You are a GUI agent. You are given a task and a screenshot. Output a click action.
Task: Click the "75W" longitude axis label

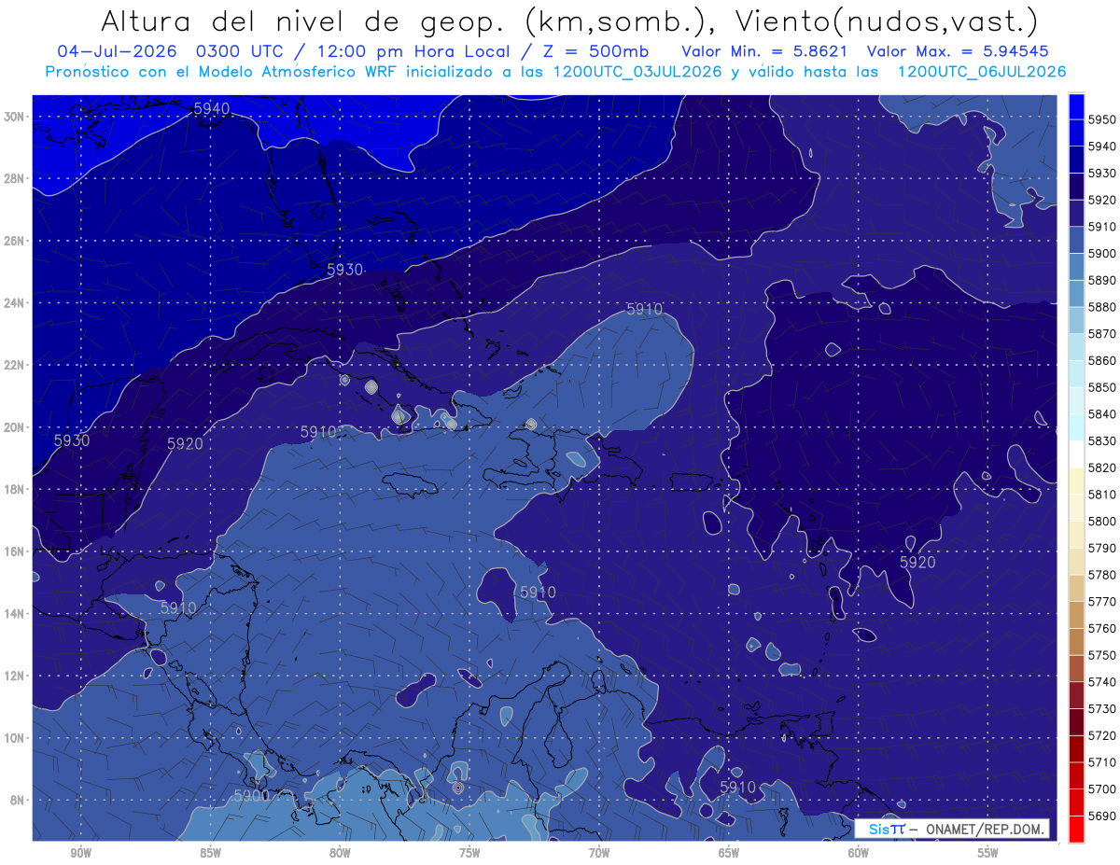[469, 853]
